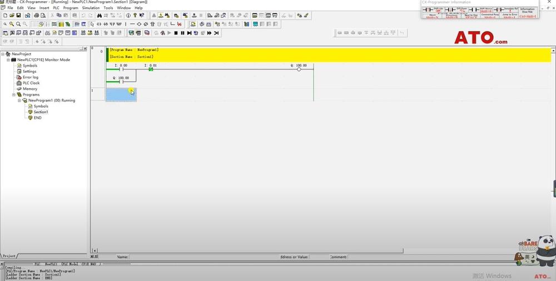
Task: Open the Simulation menu
Action: coord(91,8)
